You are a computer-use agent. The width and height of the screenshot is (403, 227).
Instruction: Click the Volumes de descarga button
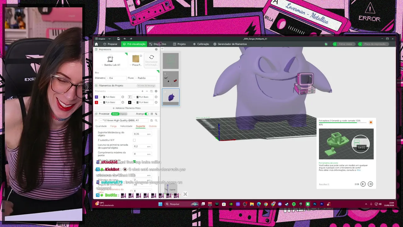(x=146, y=86)
